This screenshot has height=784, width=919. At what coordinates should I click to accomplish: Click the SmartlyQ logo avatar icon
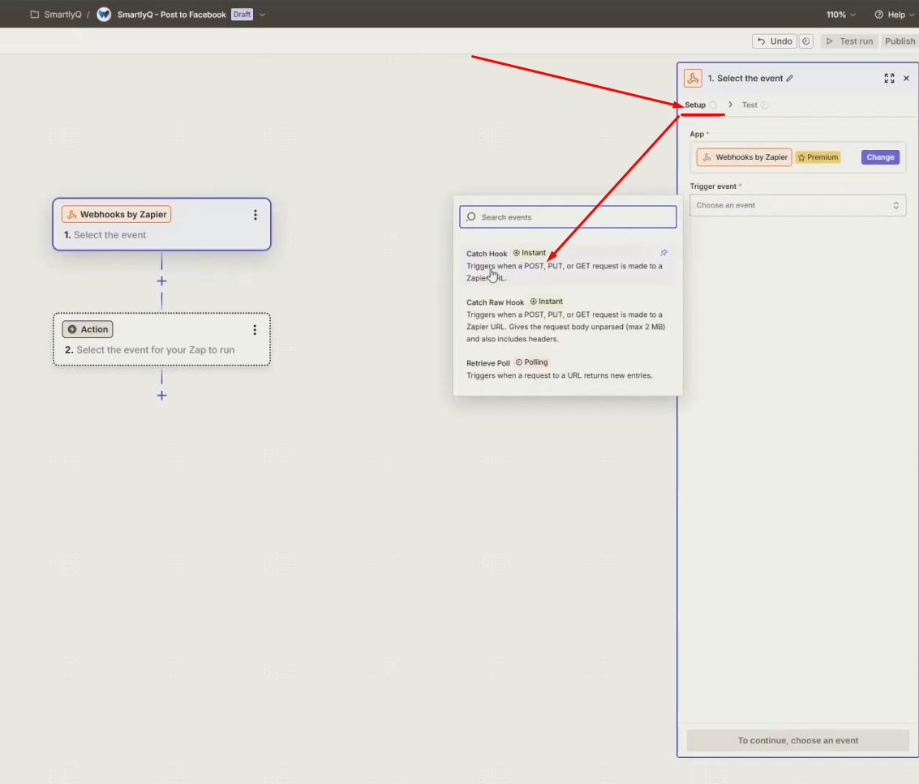pos(104,15)
